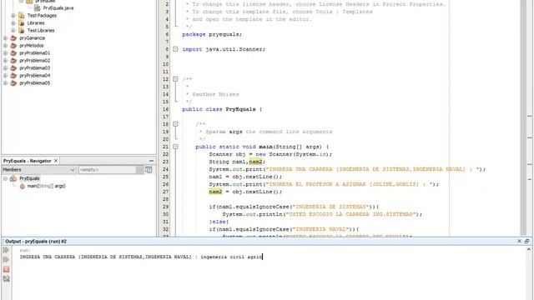Maximize the Output panel

[526, 241]
